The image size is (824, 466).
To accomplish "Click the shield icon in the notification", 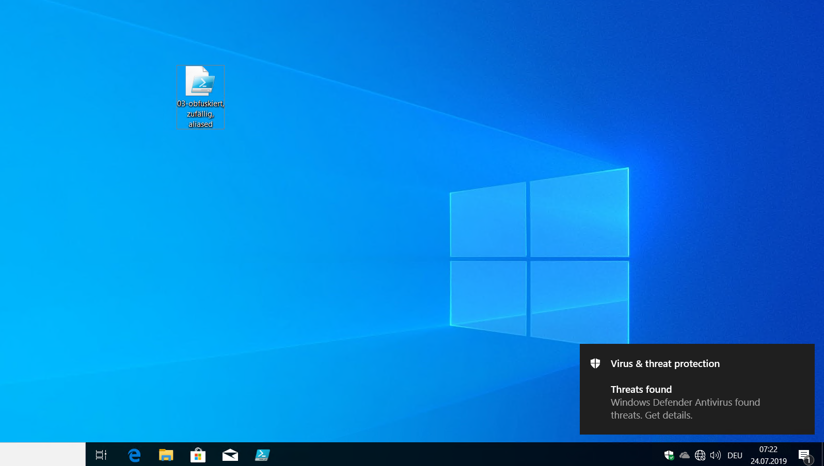I will [x=595, y=363].
